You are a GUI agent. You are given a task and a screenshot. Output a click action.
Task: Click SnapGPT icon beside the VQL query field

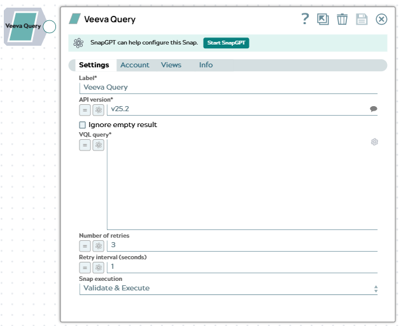[x=98, y=146]
